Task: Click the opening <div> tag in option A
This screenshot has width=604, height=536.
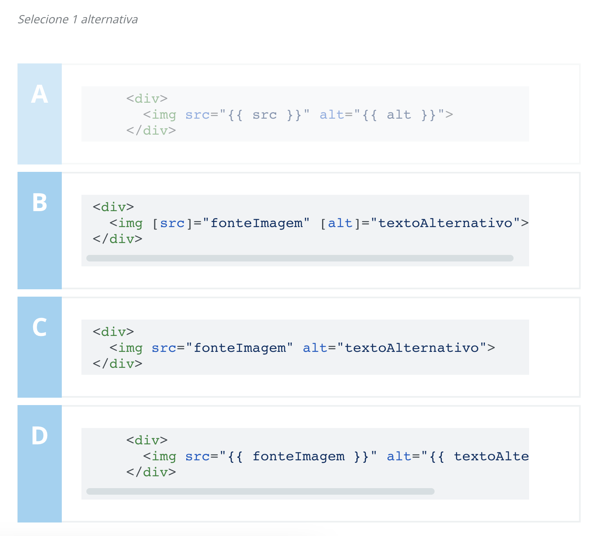Action: click(x=147, y=99)
